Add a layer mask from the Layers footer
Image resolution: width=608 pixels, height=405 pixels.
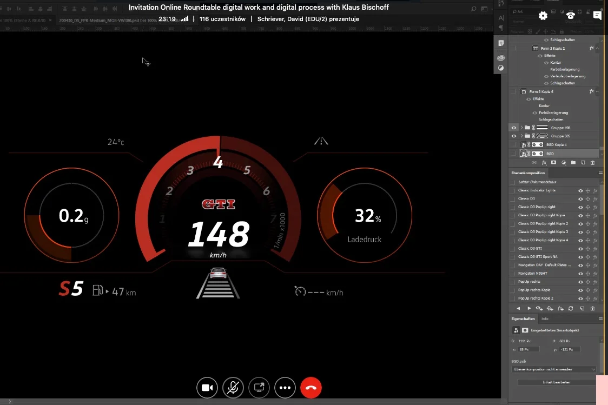[x=554, y=163]
